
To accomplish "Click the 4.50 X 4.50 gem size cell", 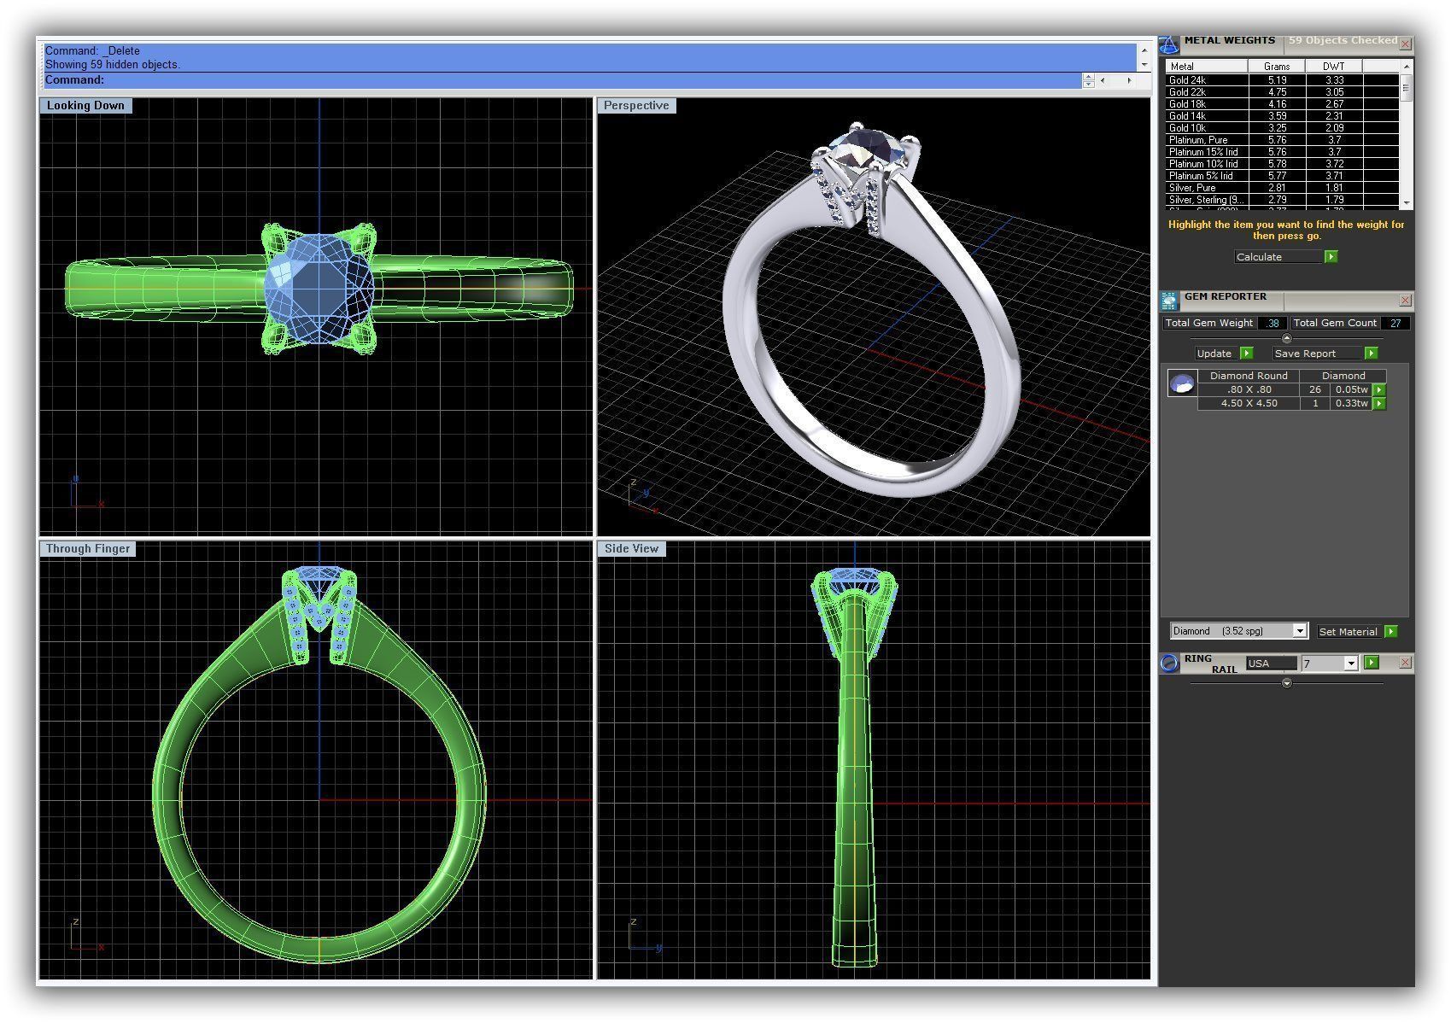I will (x=1249, y=404).
